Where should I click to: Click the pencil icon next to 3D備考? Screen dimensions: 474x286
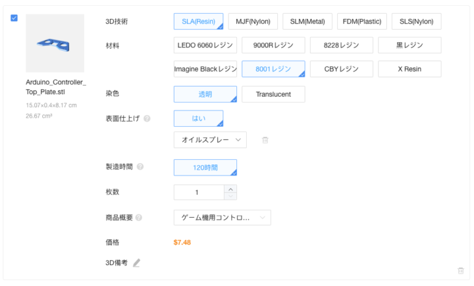(136, 263)
